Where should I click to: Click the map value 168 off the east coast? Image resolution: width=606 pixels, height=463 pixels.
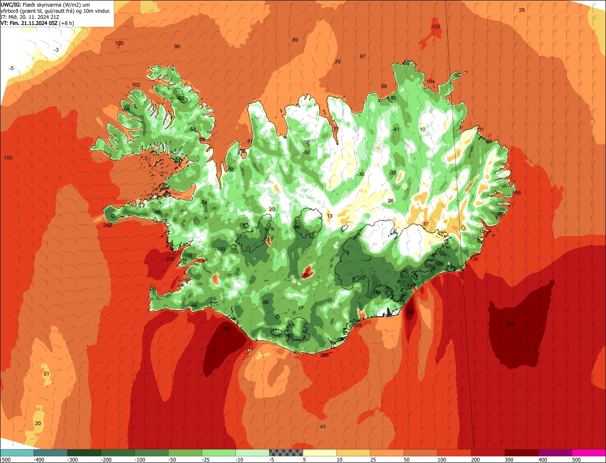(x=516, y=193)
